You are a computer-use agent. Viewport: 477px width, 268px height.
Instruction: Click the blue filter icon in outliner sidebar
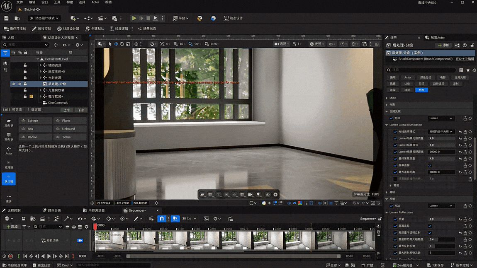point(5,53)
